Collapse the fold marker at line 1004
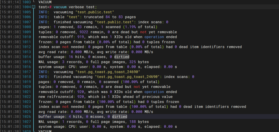Image resolution: width=279 pixels, height=132 pixels. (x=33, y=7)
